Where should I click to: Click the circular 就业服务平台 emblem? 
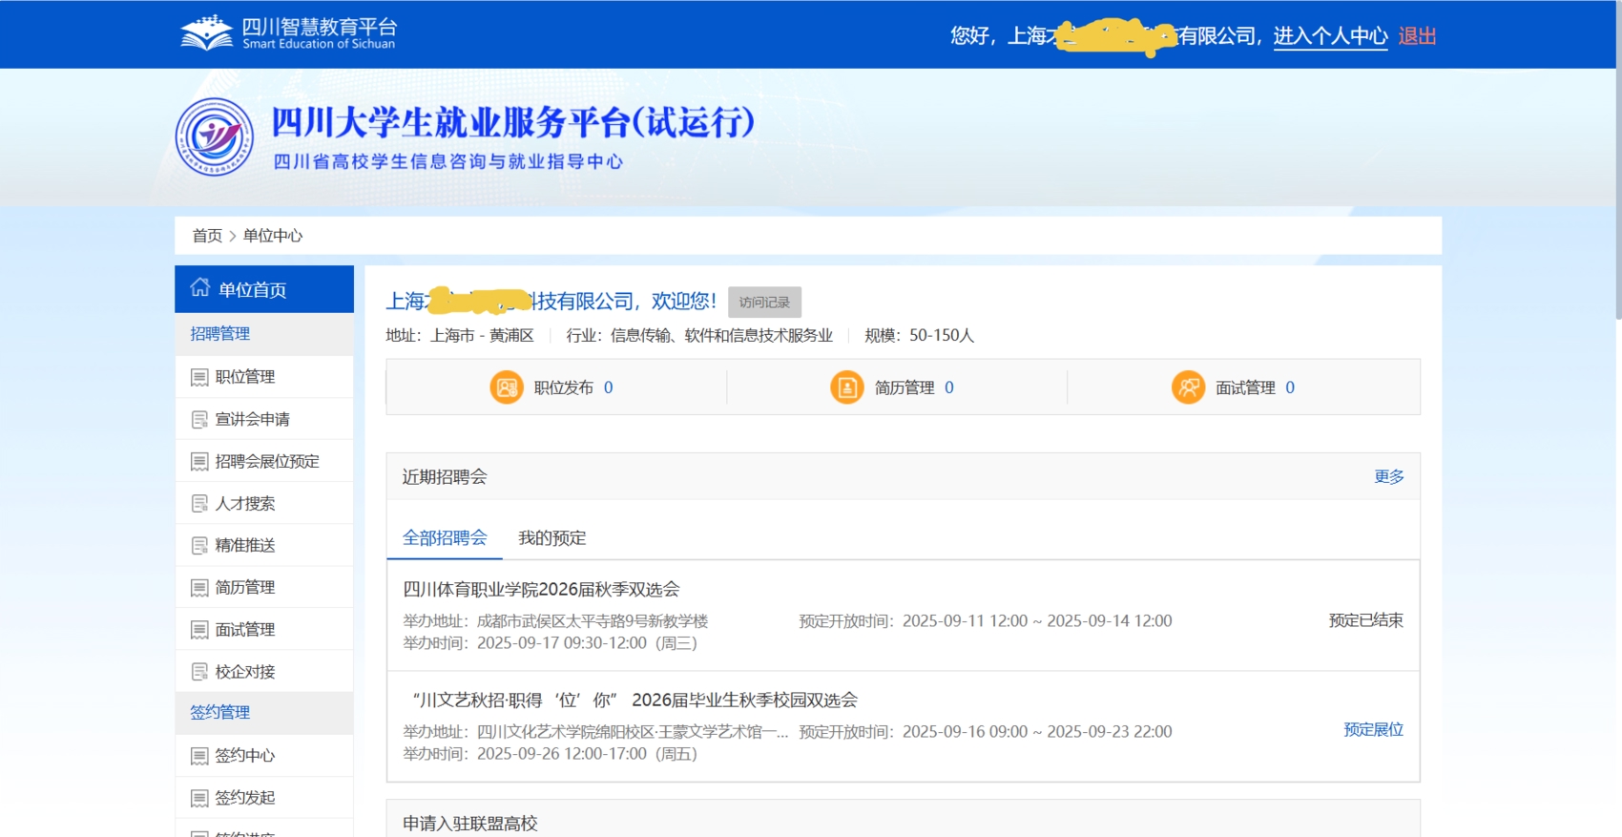pos(215,137)
